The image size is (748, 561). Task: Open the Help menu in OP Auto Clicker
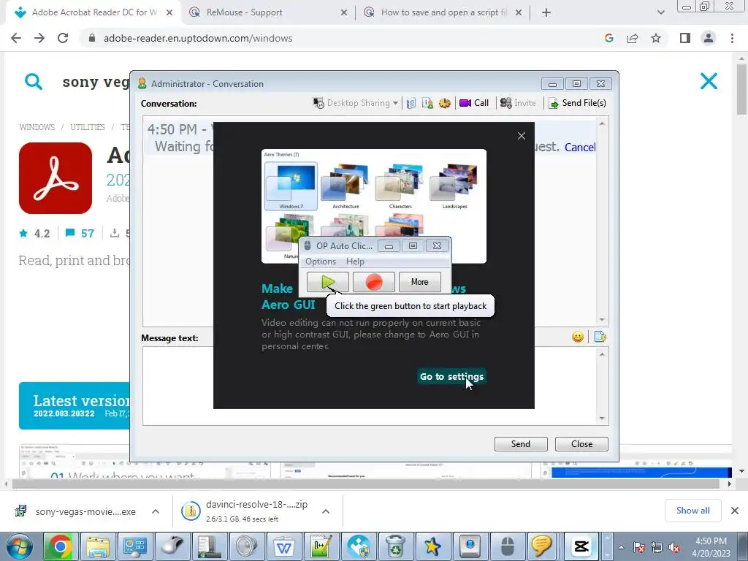[356, 262]
